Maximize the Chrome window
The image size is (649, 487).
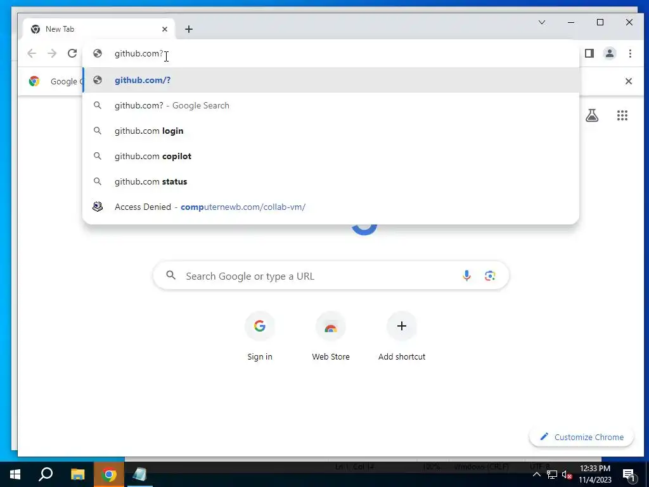pos(600,22)
